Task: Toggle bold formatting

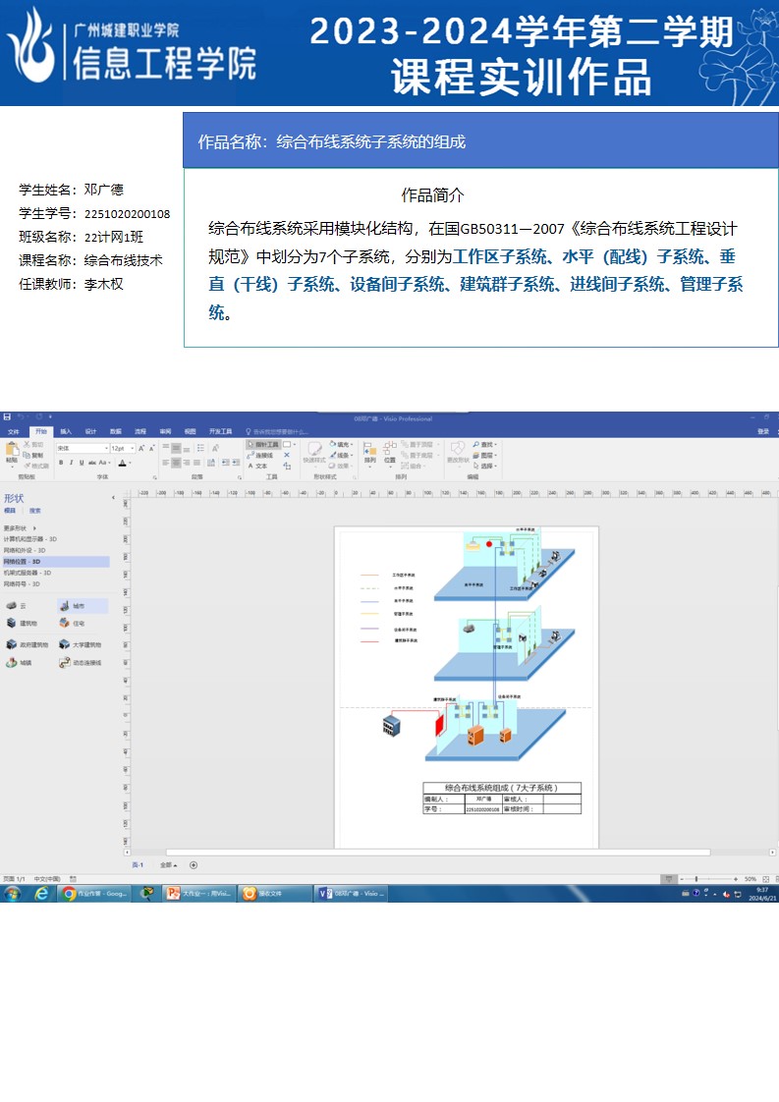Action: pos(60,463)
